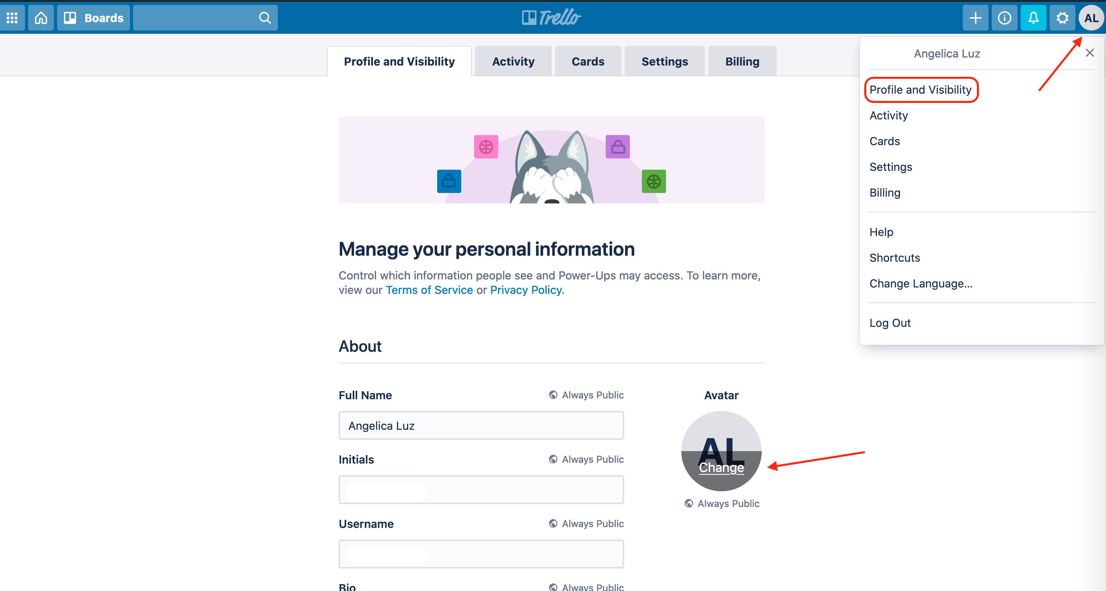Click the Profile and Visibility menu item
Viewport: 1106px width, 591px height.
click(x=920, y=89)
